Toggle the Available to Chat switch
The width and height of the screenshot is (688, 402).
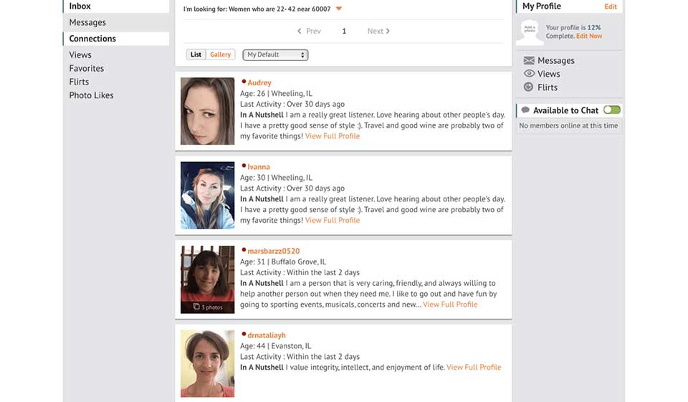(x=611, y=110)
